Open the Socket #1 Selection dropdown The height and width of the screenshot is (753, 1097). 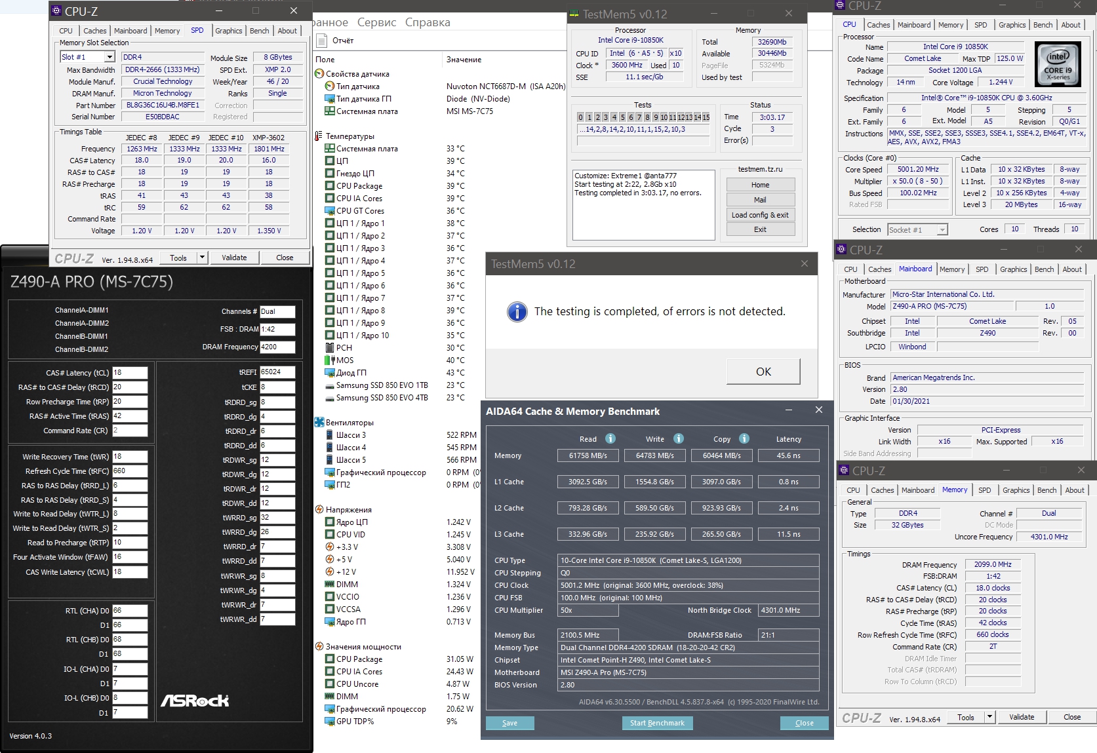[942, 230]
